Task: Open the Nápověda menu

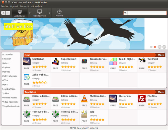Action: 36,6
